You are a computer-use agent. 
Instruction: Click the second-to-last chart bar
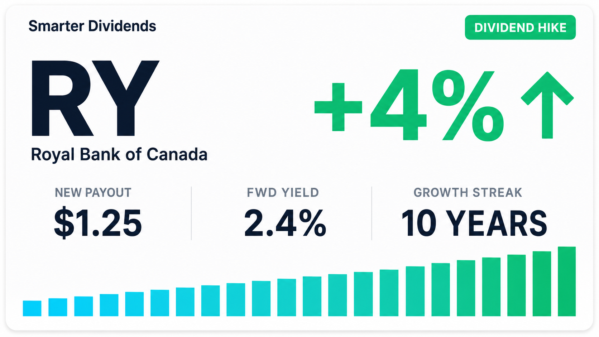[x=542, y=284]
